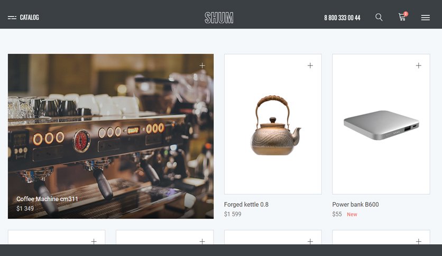Screen dimensions: 442x256
Task: Click plus icon on first bottom-row card
Action: 94,241
